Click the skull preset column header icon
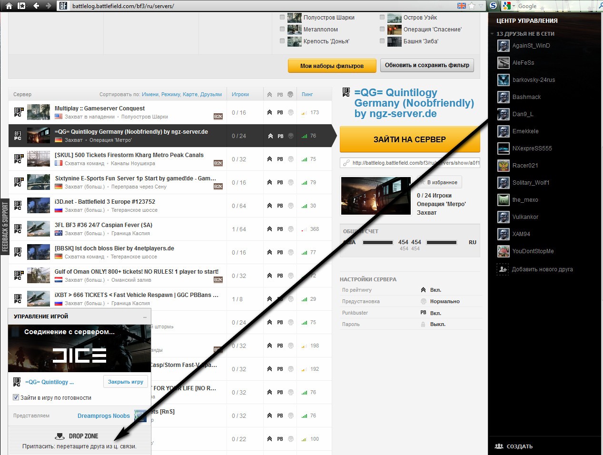Viewport: 603px width, 455px height. point(290,94)
